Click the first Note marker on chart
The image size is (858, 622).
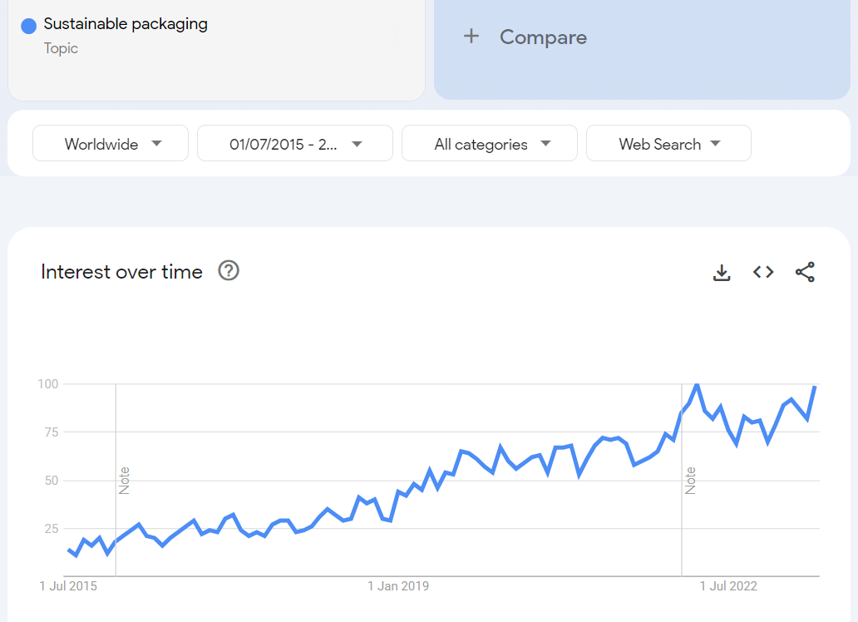pyautogui.click(x=124, y=480)
